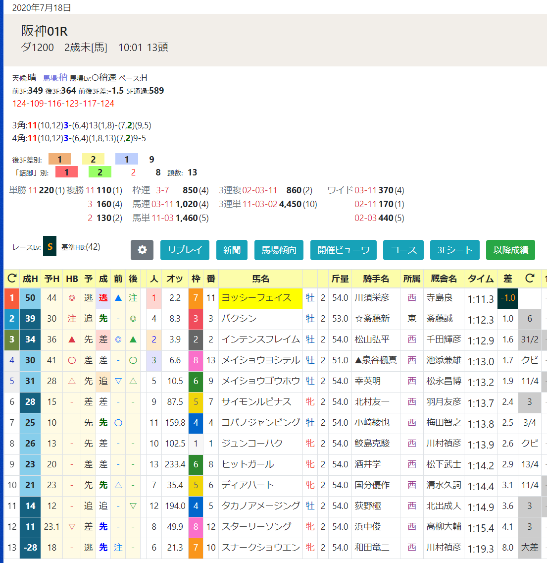
Task: Sort by the 成H column header
Action: [x=30, y=279]
